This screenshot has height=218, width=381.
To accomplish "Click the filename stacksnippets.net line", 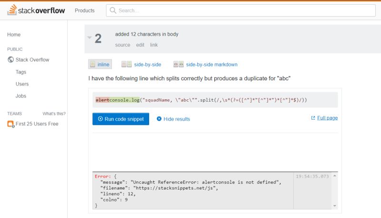I will (159, 188).
